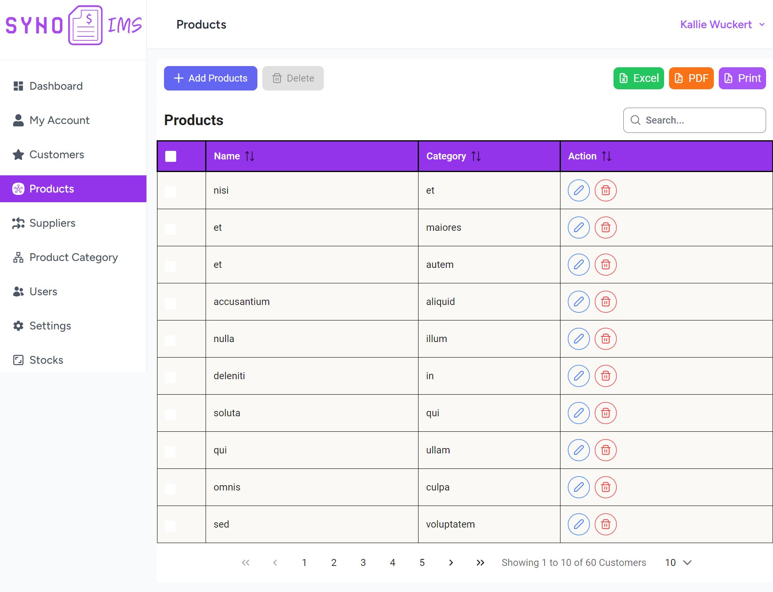The height and width of the screenshot is (592, 773).
Task: Go to page 3 of results
Action: 363,563
